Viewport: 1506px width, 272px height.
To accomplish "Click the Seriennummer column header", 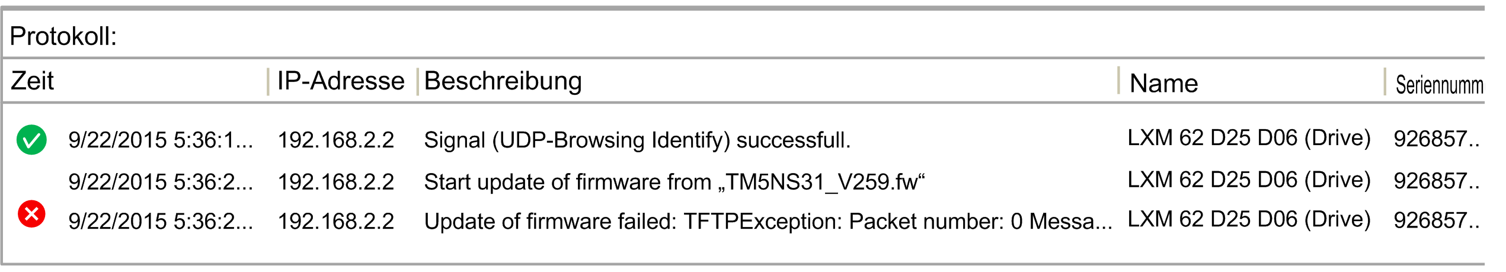I will coord(1439,85).
